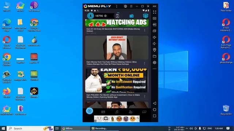234x131 pixels.
Task: Show more sidebar tools via ellipsis
Action: 155,69
